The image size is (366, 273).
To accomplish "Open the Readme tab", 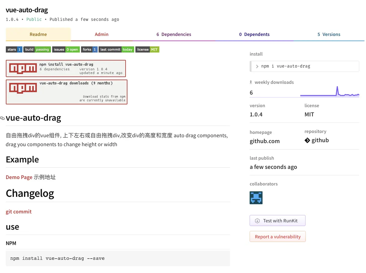I will tap(38, 34).
